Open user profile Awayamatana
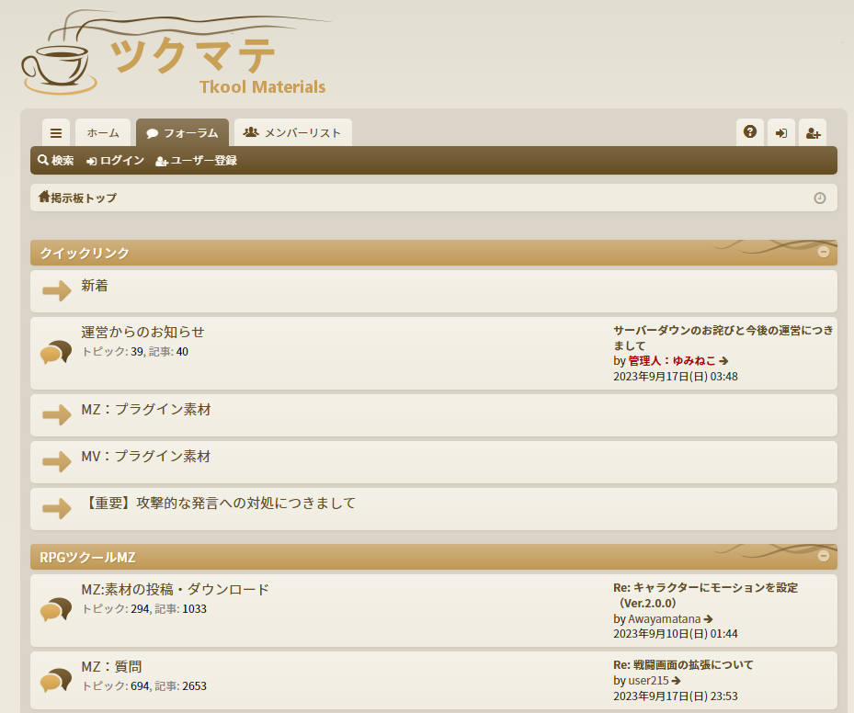The height and width of the screenshot is (713, 854). point(665,619)
